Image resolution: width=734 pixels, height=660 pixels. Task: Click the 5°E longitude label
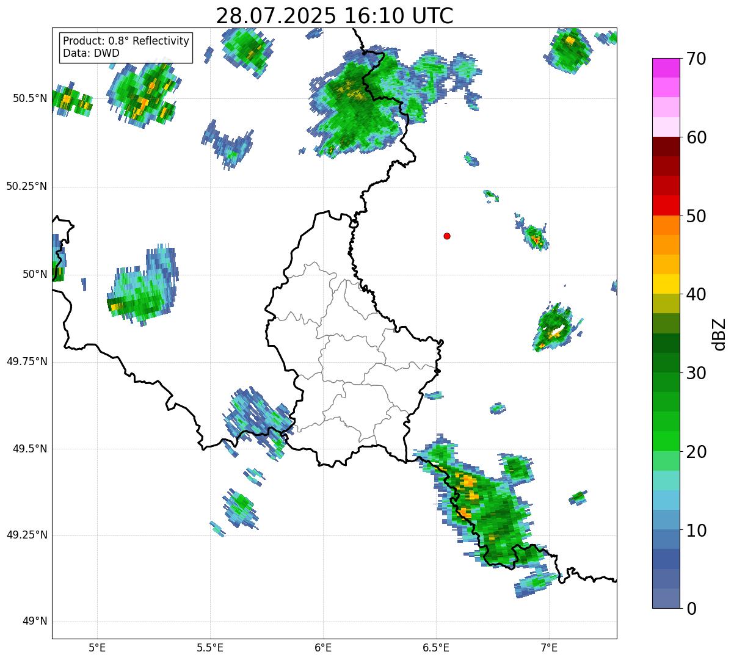tap(97, 647)
